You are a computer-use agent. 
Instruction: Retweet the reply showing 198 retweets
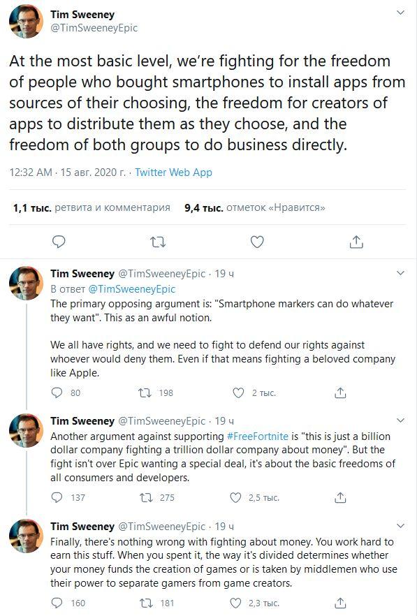(145, 393)
